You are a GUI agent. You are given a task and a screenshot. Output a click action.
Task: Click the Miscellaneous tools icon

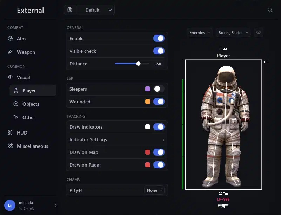click(x=11, y=146)
